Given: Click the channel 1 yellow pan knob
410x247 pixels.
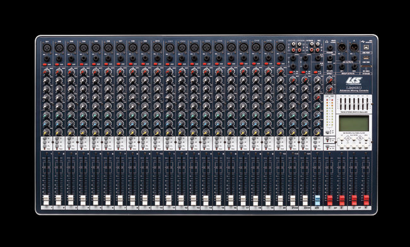Looking at the screenshot, I should tap(47, 132).
